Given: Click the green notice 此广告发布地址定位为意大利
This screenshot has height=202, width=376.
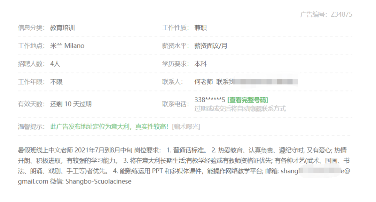Looking at the screenshot, I should 90,126.
